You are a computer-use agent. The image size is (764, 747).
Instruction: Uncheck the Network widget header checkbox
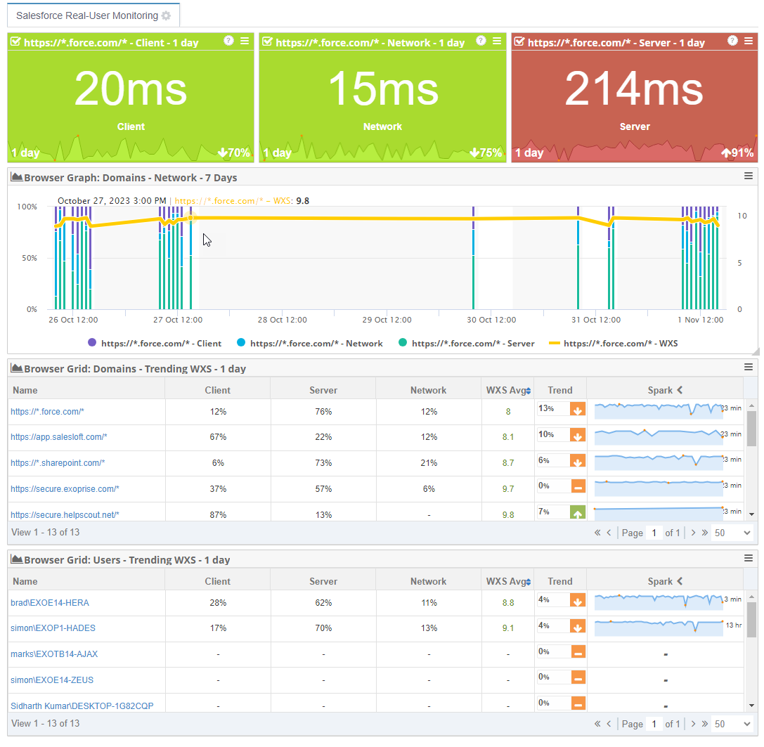(x=267, y=41)
